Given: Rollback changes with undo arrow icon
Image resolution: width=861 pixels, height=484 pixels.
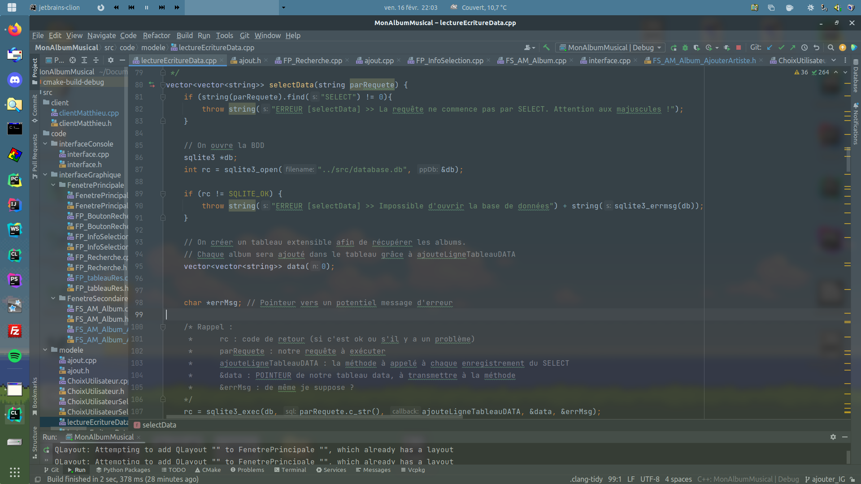Looking at the screenshot, I should click(817, 48).
